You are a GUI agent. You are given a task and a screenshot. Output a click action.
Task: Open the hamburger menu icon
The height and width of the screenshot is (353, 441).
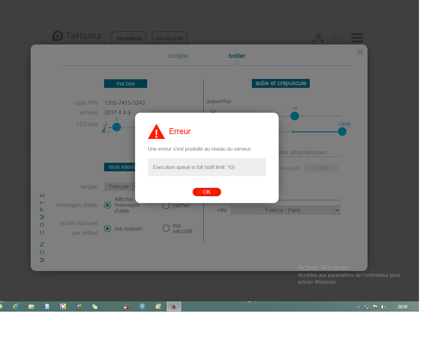357,38
